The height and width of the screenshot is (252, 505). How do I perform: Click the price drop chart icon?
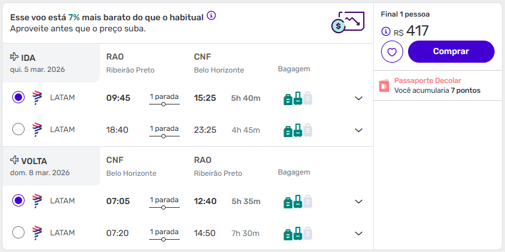[x=345, y=22]
